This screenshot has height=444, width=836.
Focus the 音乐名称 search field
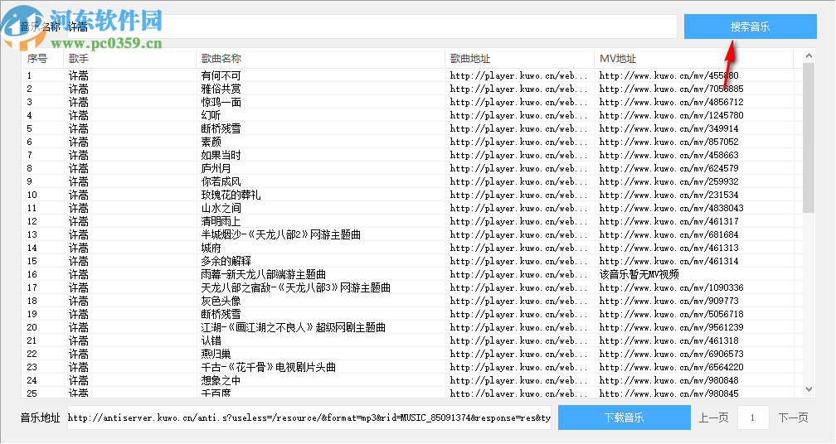372,27
